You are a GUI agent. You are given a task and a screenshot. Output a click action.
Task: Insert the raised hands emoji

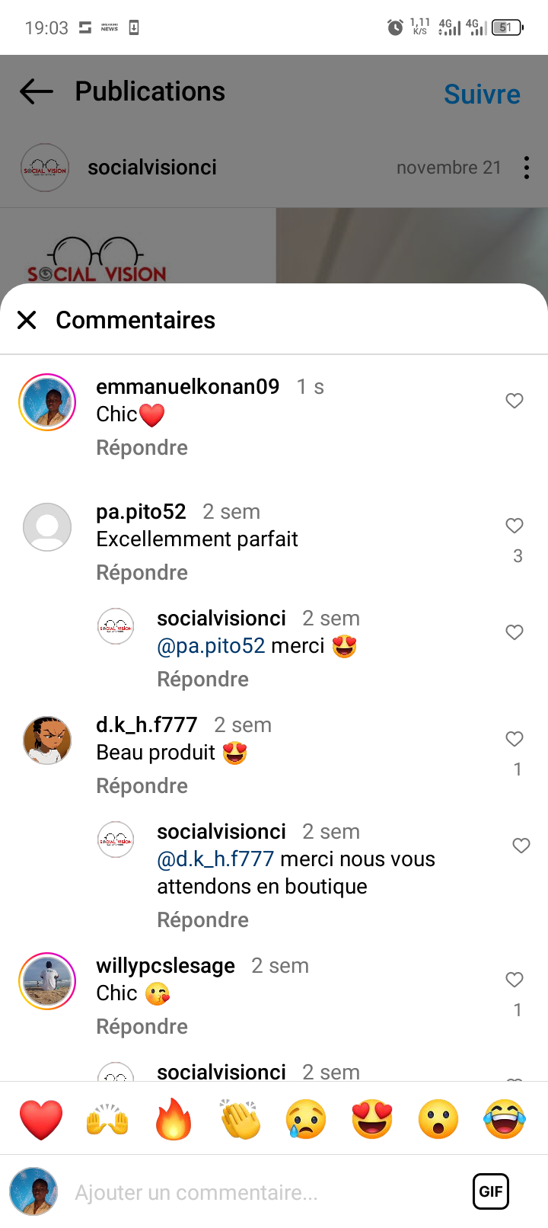click(x=107, y=1119)
